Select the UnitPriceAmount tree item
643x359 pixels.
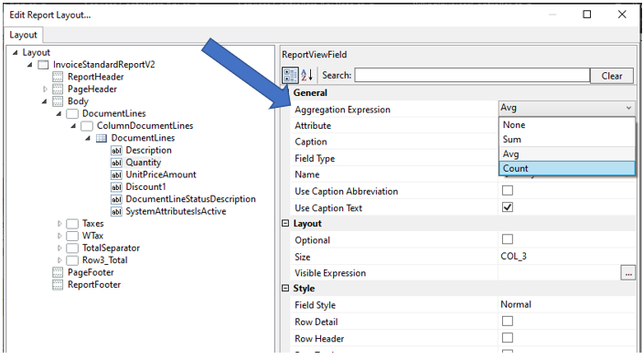161,174
